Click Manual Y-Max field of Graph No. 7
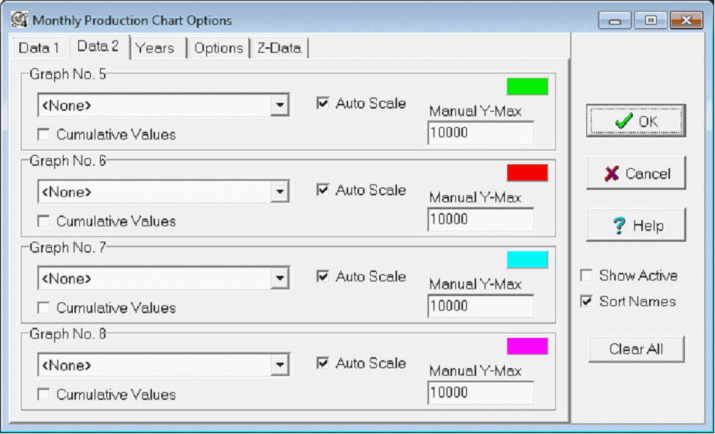Viewport: 715px width, 434px height. click(480, 306)
